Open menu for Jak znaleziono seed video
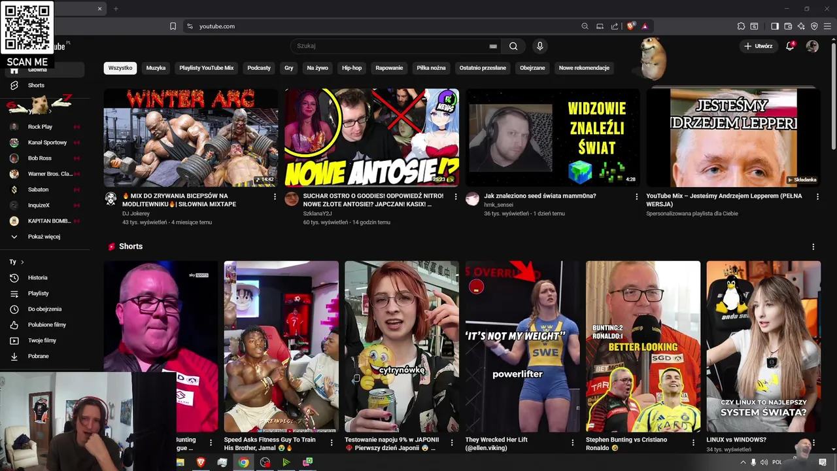The width and height of the screenshot is (837, 471). pyautogui.click(x=637, y=196)
